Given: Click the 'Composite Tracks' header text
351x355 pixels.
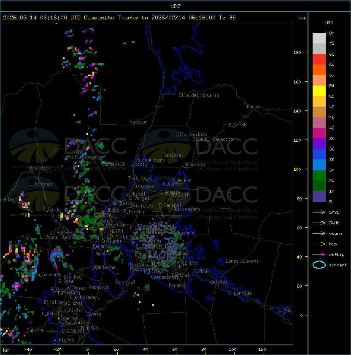Looking at the screenshot, I should tap(111, 18).
